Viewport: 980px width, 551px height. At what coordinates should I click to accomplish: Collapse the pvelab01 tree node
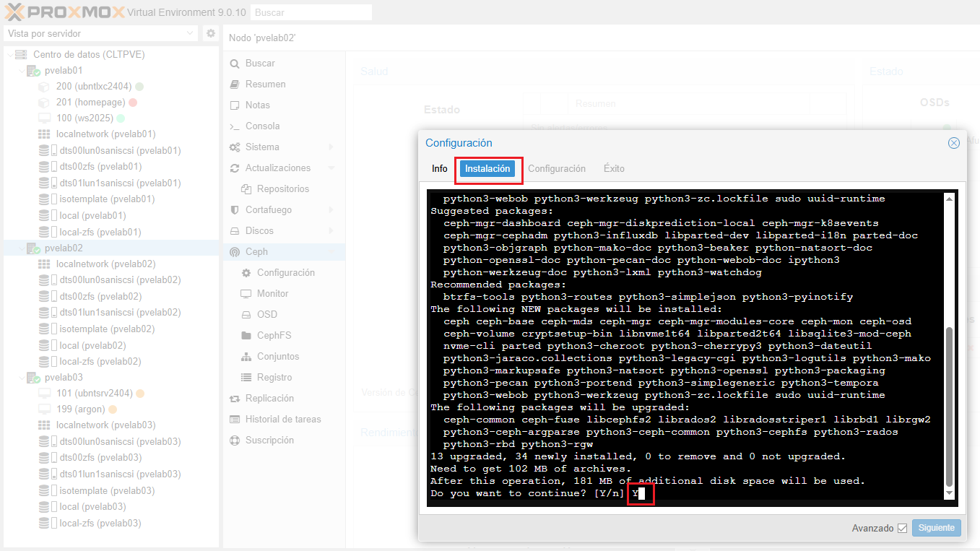point(22,71)
